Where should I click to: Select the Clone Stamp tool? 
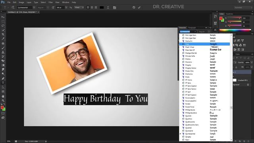click(3, 52)
